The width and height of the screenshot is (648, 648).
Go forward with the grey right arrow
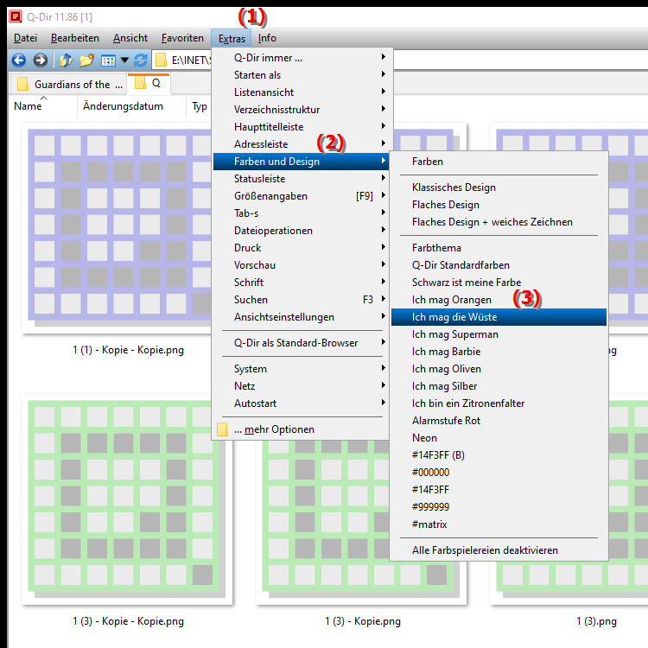pos(40,60)
